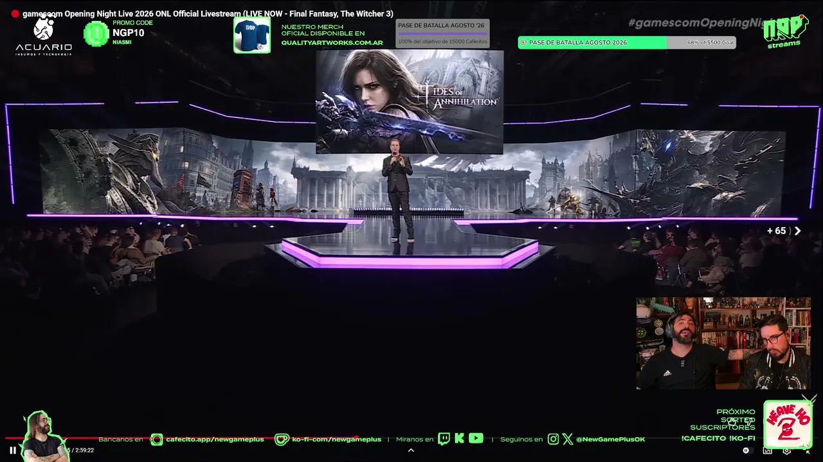Click the green coin promo icon

[96, 34]
